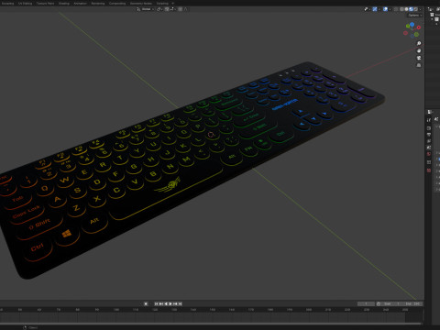Click negative X axis circle on gizmo

(405, 33)
